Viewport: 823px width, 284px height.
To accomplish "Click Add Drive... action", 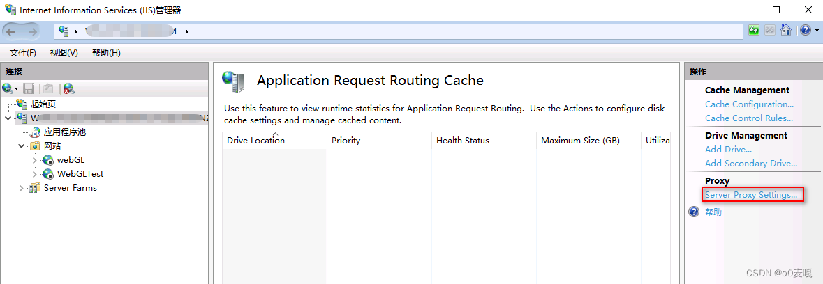I will pos(728,150).
